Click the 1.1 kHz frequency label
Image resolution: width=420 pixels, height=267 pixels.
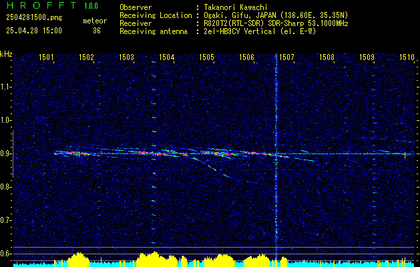coord(5,87)
